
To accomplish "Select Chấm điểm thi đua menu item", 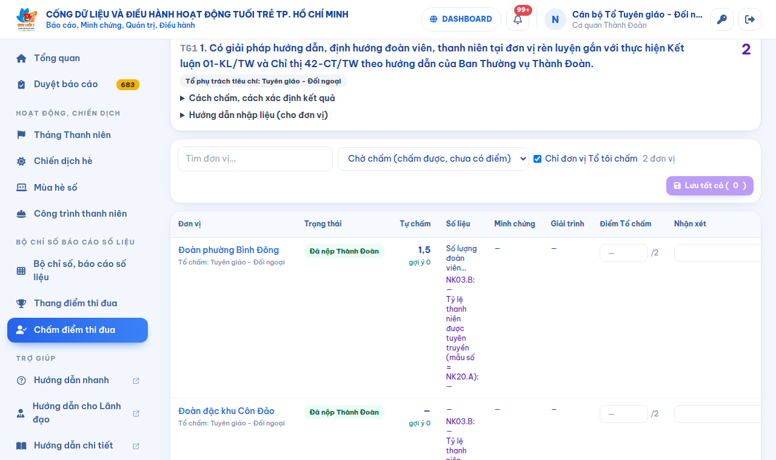I will [78, 330].
